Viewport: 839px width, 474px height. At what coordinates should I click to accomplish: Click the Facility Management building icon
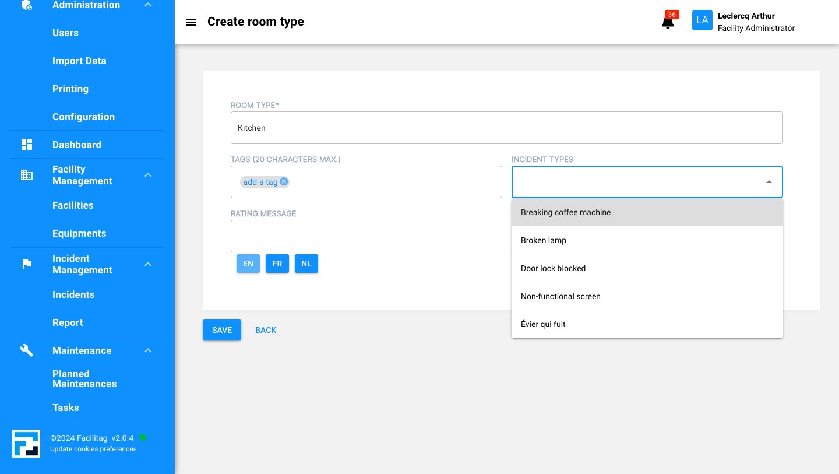click(x=27, y=175)
